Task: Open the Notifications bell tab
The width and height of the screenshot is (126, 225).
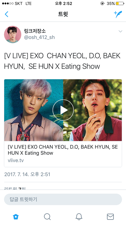Action: coord(79,217)
